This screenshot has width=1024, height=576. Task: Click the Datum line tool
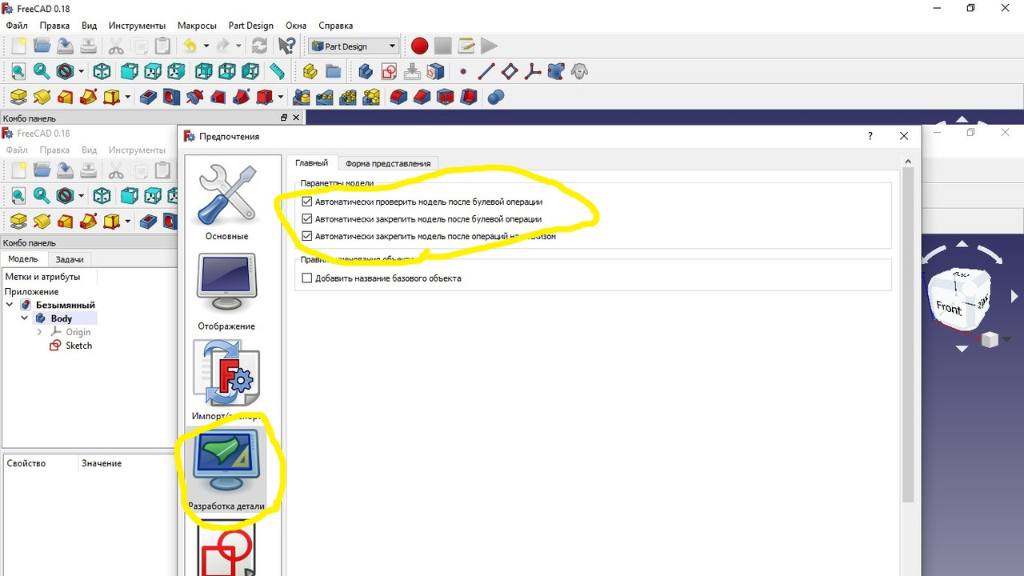[486, 72]
